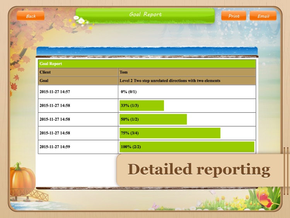Viewport: 290px width, 218px height.
Task: Select the Goal Report table header
Action: pyautogui.click(x=147, y=64)
